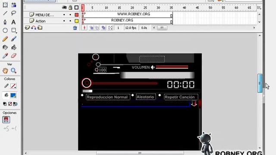Click the Aleotorio label on stage
The height and width of the screenshot is (155, 276).
tap(145, 97)
